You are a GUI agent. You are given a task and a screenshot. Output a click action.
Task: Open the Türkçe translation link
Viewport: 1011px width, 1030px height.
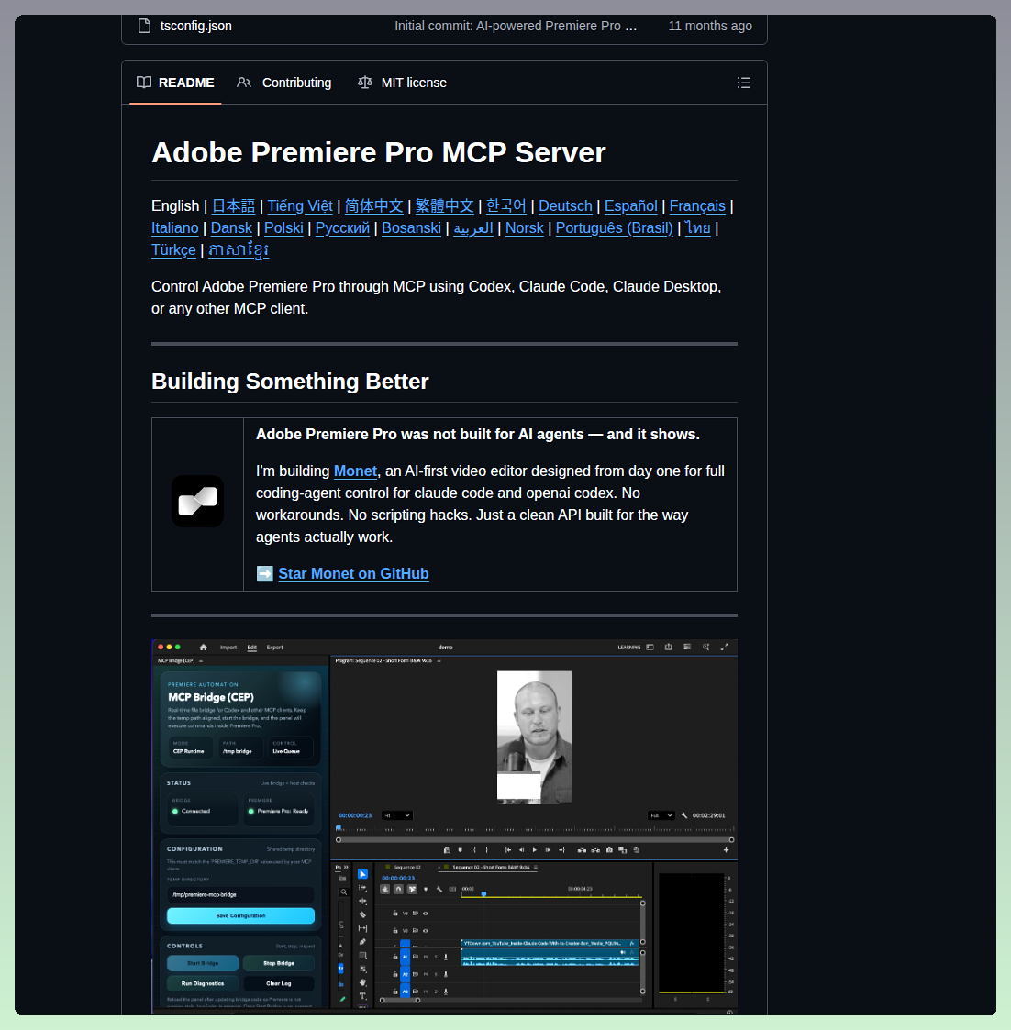(x=173, y=250)
